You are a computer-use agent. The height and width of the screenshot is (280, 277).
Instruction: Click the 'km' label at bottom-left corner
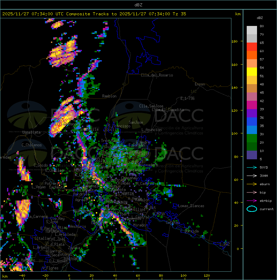click(5, 276)
